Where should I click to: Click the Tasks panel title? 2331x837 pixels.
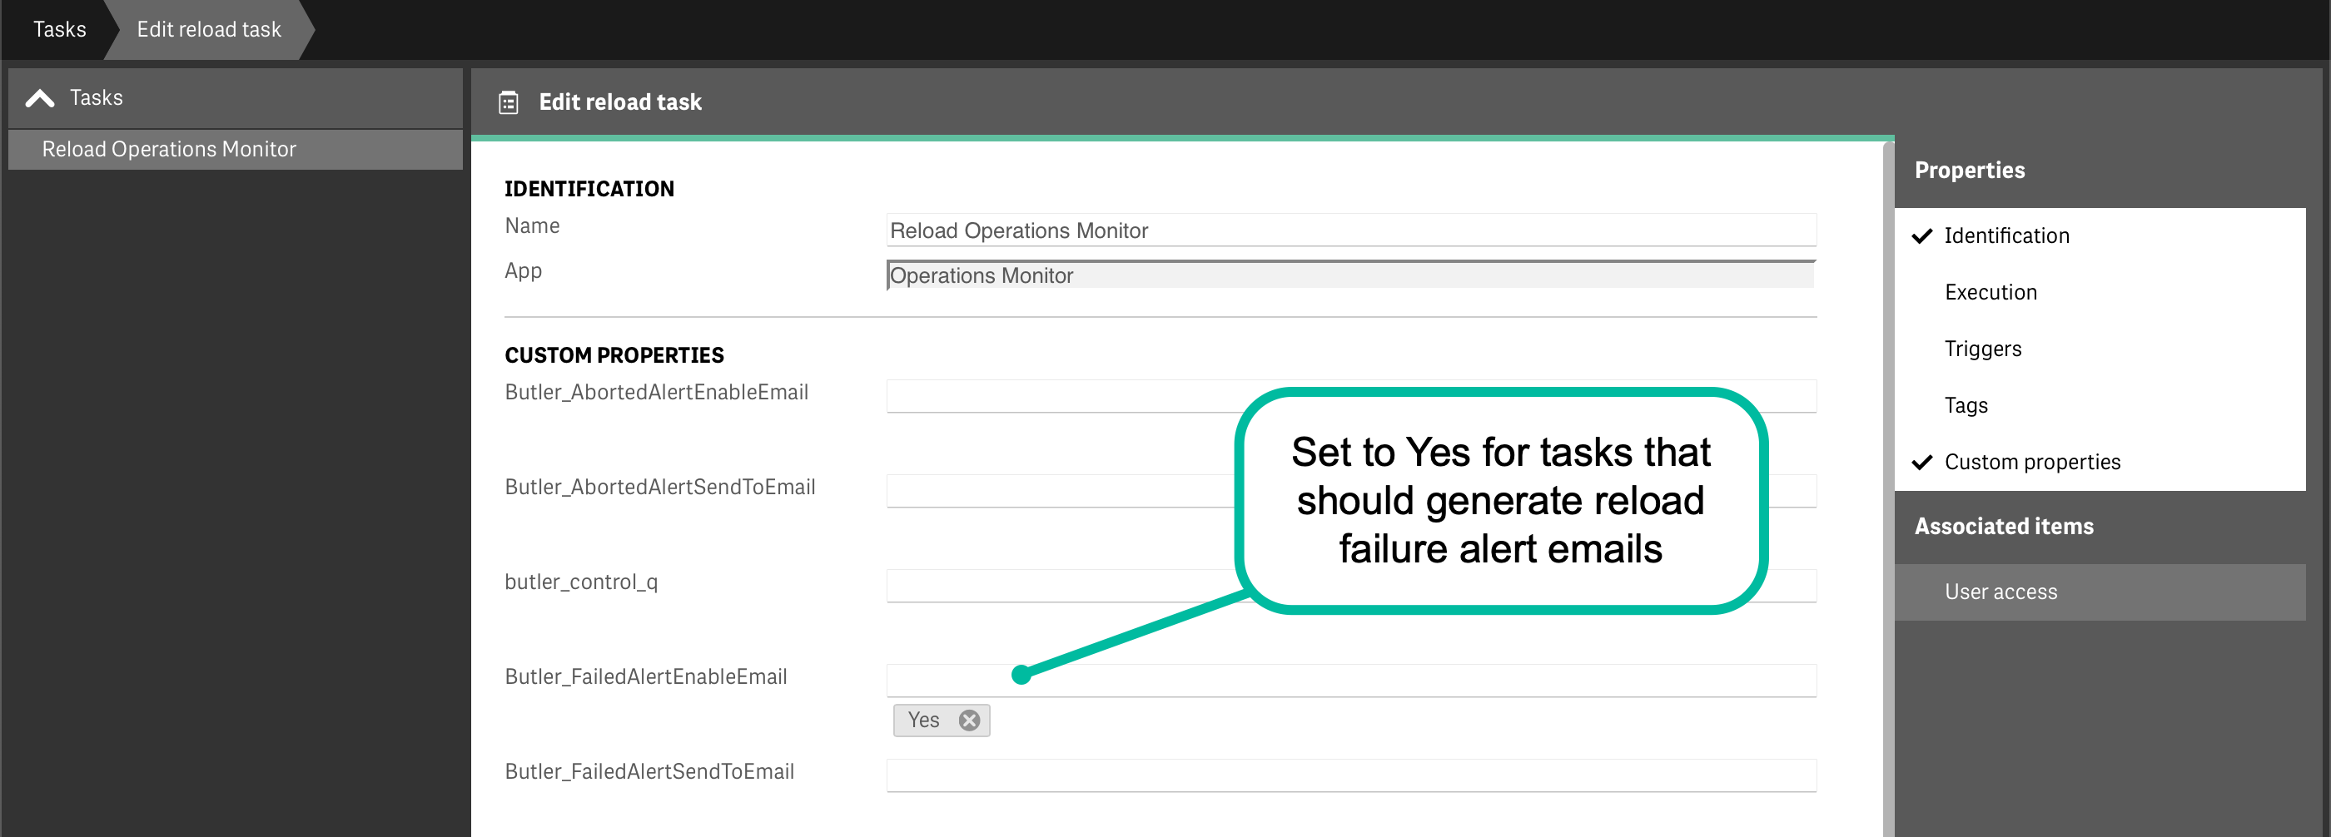96,97
